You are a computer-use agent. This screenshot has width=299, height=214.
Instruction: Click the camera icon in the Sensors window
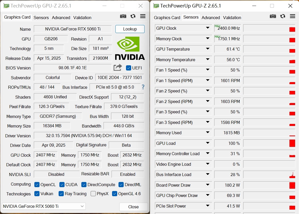273,16
